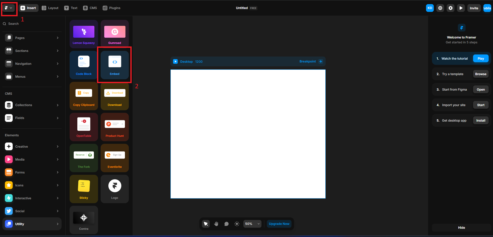The height and width of the screenshot is (237, 493).
Task: Add a breakpoint with the plus icon
Action: click(321, 61)
